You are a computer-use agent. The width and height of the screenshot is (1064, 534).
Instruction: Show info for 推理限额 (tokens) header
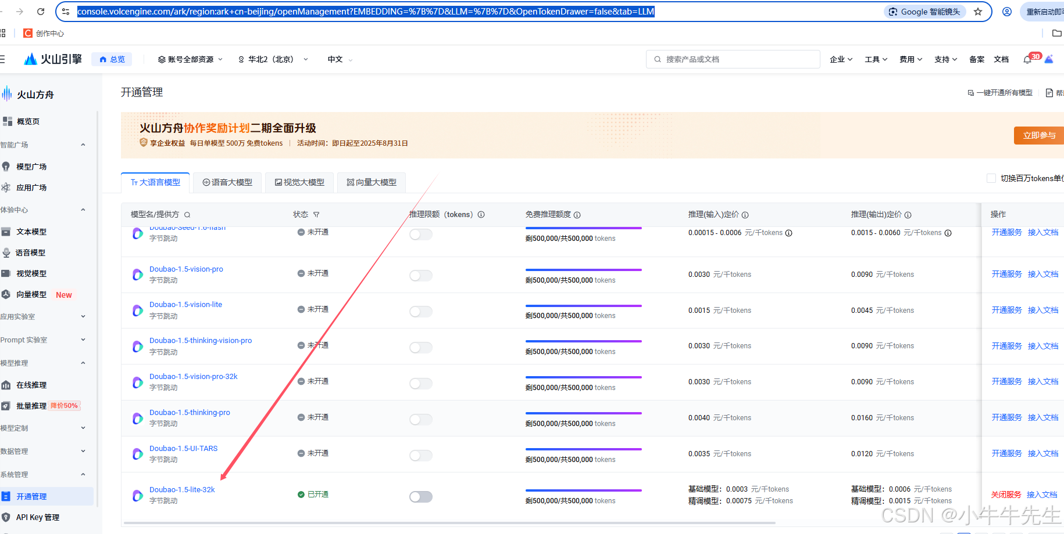pyautogui.click(x=481, y=215)
